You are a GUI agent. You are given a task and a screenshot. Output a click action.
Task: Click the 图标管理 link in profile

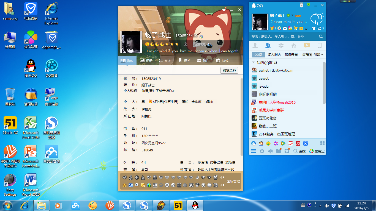233,181
